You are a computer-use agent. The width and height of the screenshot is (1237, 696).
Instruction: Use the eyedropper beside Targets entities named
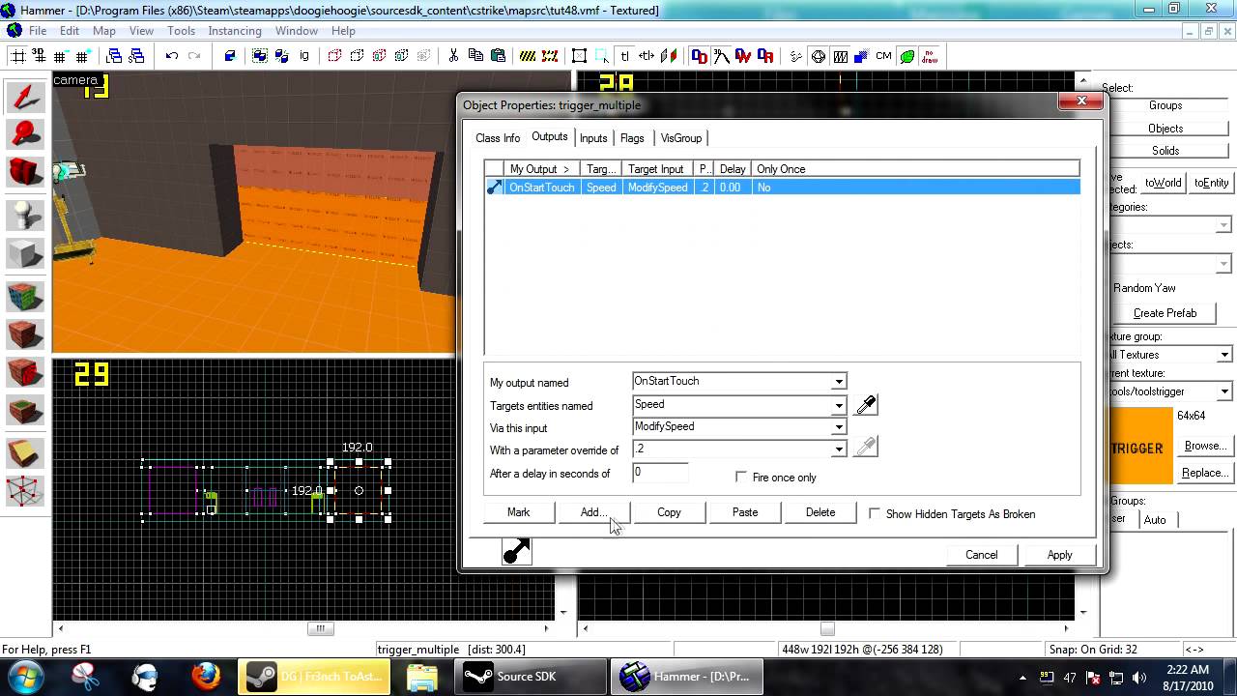(x=866, y=405)
